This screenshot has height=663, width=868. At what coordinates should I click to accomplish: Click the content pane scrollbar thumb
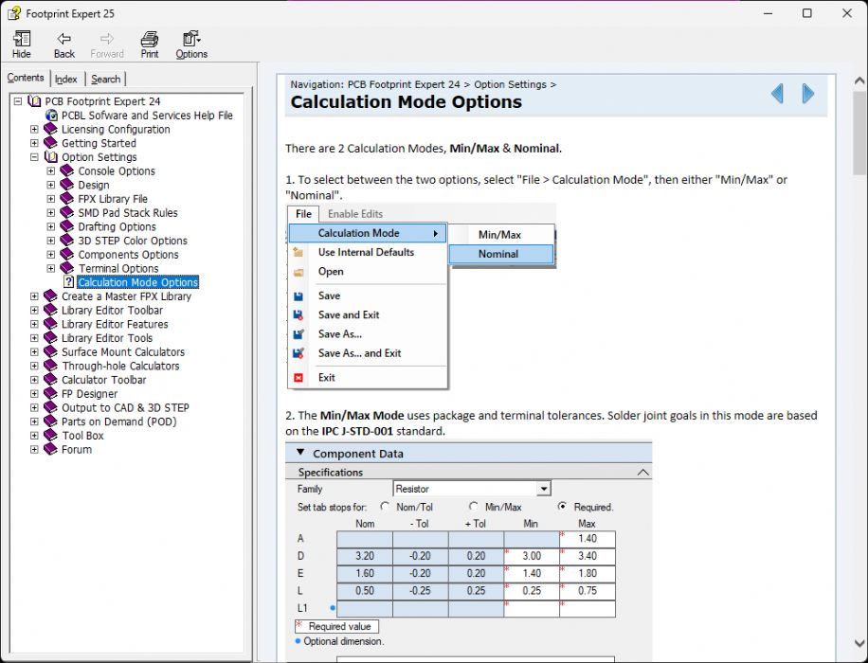pos(859,133)
